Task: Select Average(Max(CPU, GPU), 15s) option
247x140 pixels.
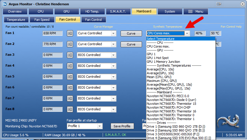Action: (181, 88)
